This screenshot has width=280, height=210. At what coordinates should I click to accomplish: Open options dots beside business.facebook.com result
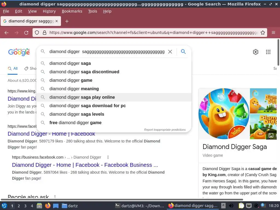[108, 157]
